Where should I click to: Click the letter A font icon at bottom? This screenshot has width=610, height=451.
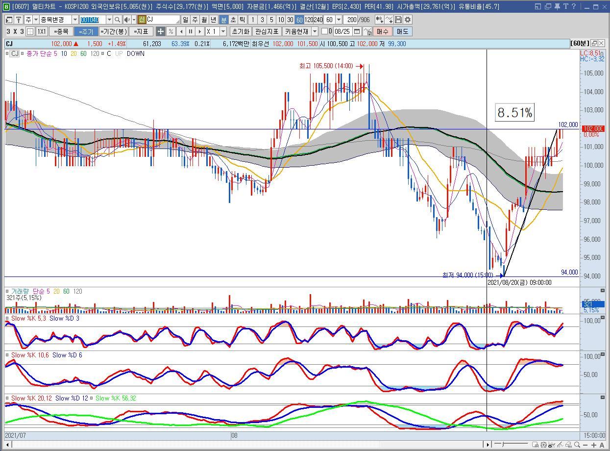(x=602, y=445)
